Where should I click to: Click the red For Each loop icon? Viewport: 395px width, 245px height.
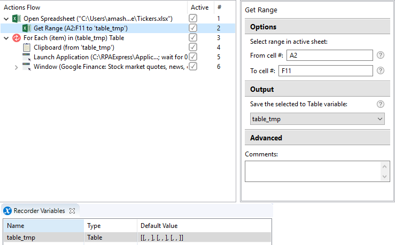[x=17, y=38]
